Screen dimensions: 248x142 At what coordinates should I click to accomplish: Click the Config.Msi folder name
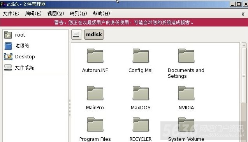pyautogui.click(x=141, y=70)
